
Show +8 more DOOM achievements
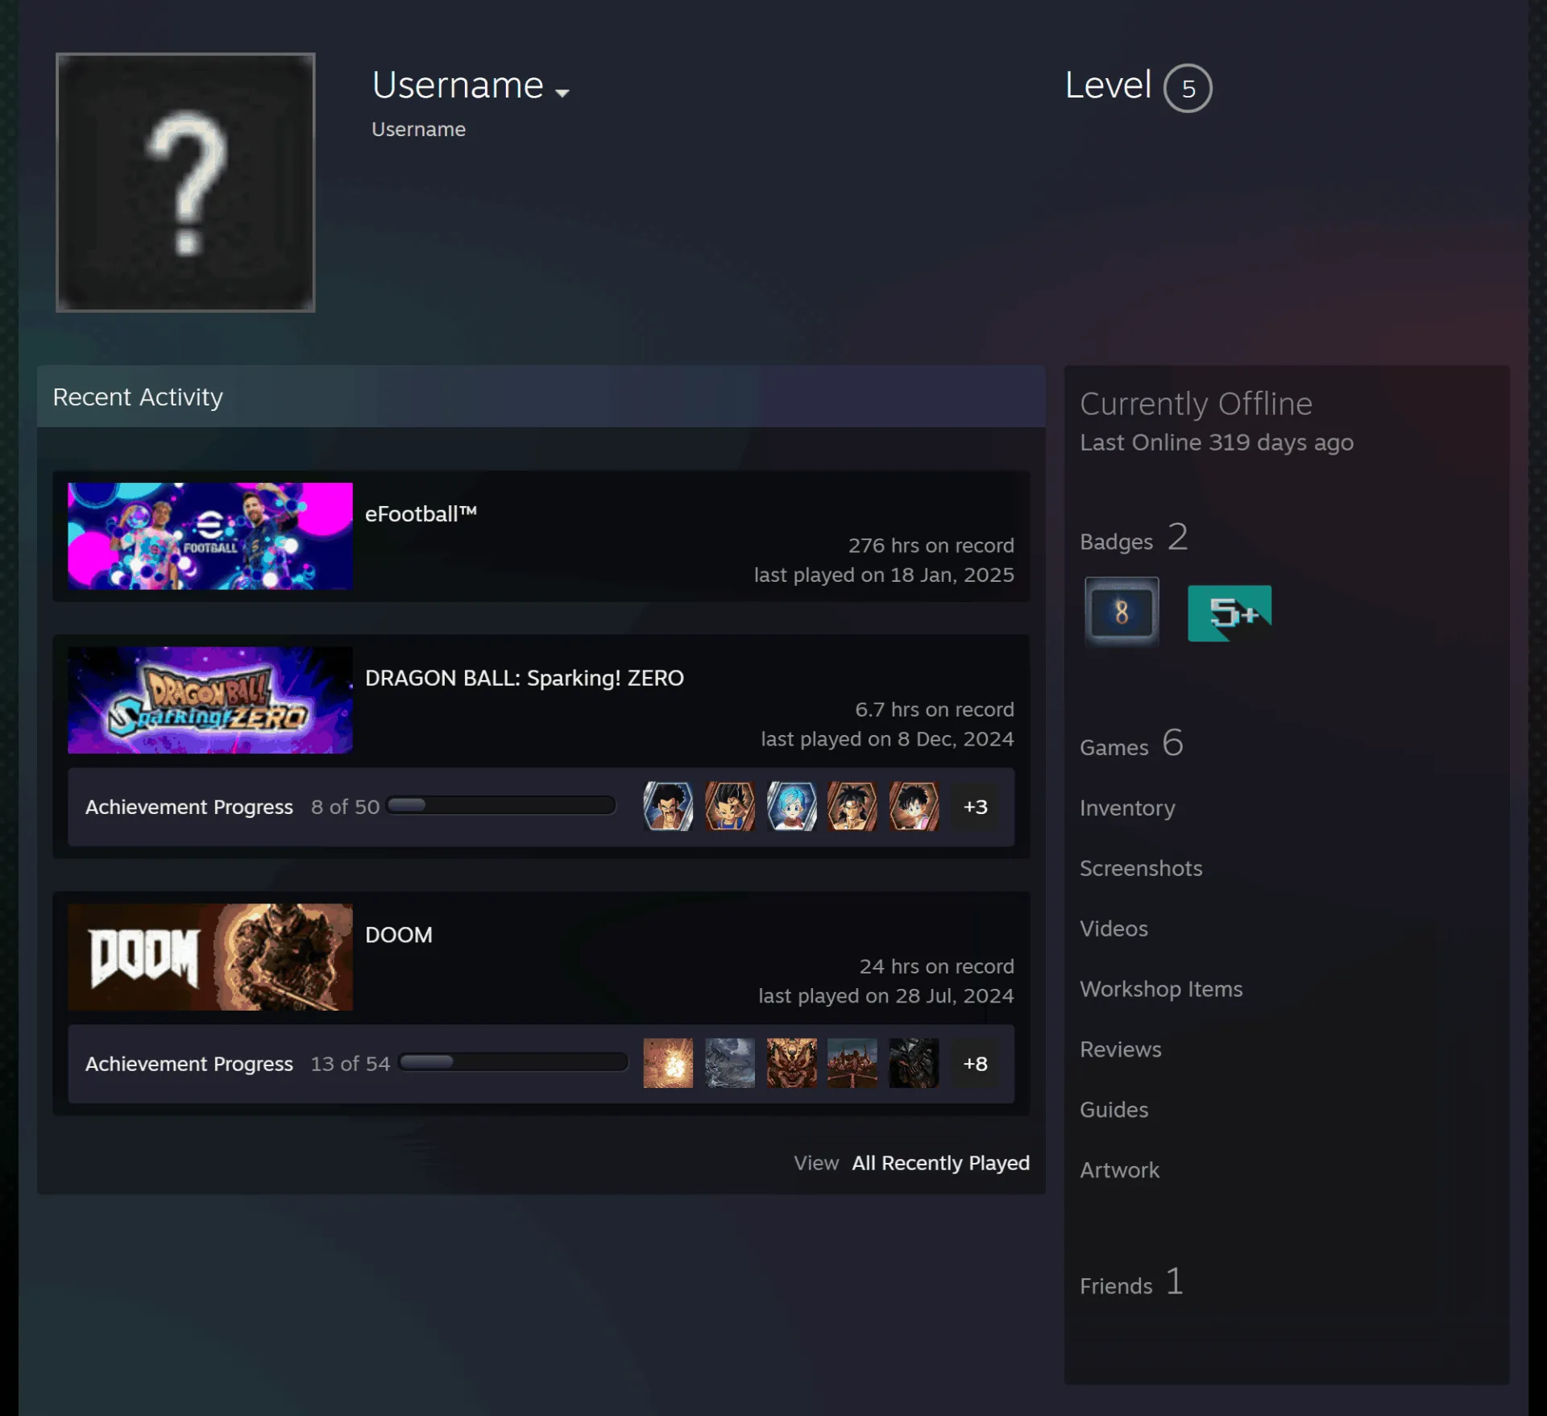[x=975, y=1064]
